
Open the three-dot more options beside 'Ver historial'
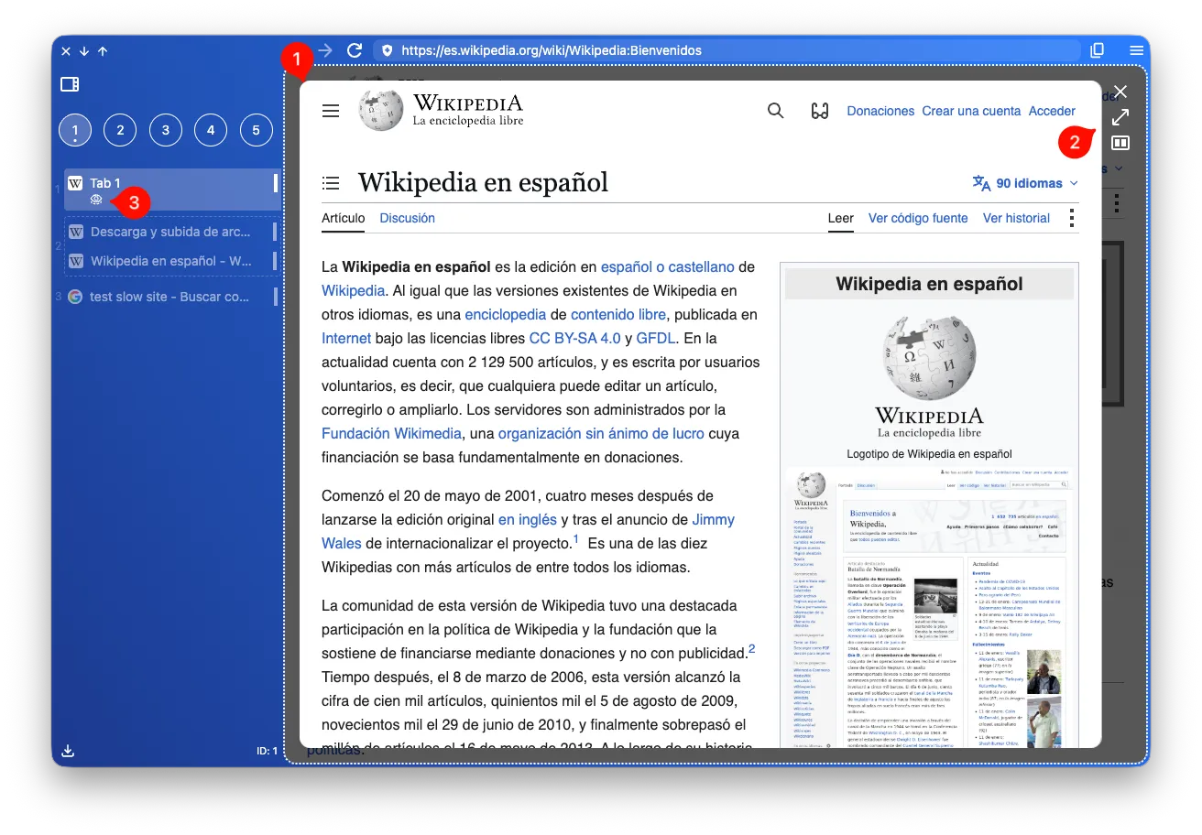1071,218
